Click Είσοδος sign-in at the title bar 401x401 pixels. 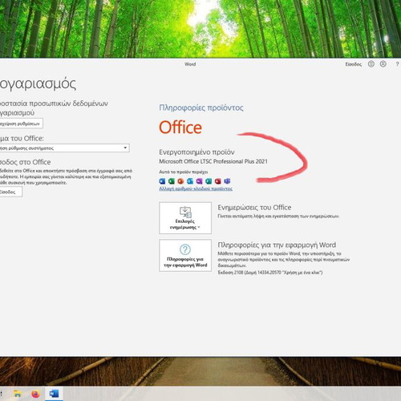[x=353, y=64]
